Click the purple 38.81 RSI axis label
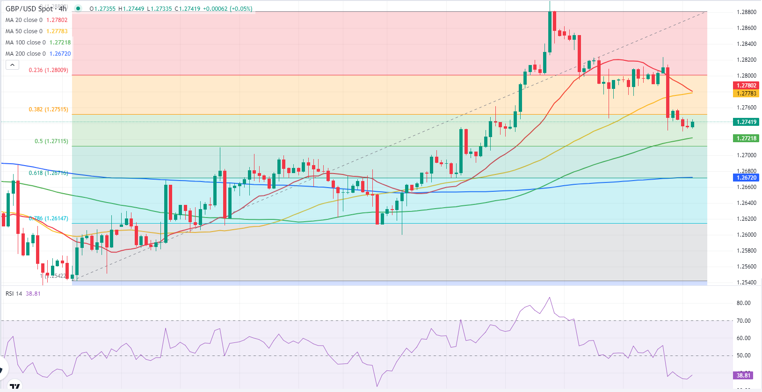 [x=743, y=375]
